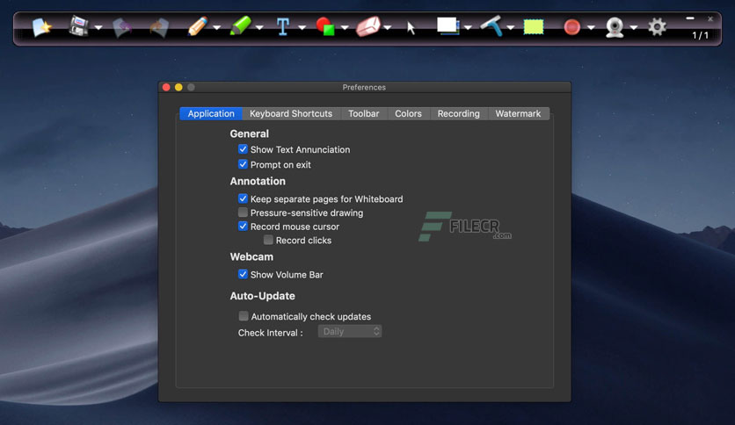Screen dimensions: 735x425
Task: Click the undo arrow icon
Action: click(x=122, y=27)
